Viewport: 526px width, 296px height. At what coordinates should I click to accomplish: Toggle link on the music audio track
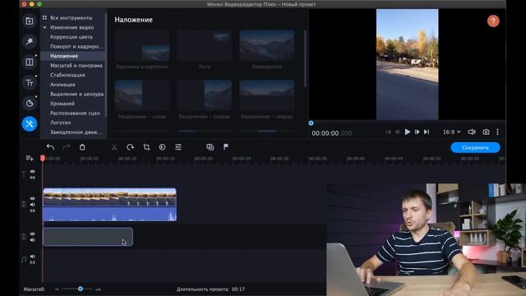pyautogui.click(x=33, y=262)
